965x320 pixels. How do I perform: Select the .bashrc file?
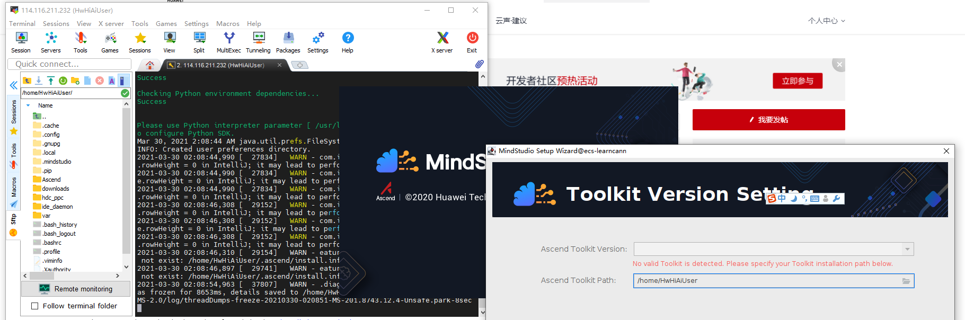click(47, 243)
